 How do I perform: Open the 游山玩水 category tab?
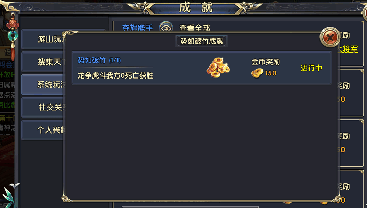tap(43, 39)
